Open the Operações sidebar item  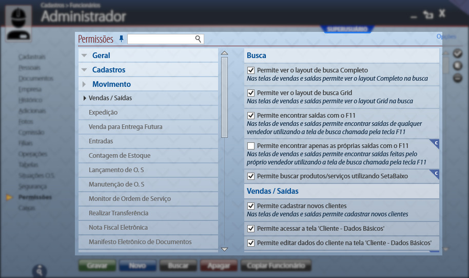(x=33, y=154)
